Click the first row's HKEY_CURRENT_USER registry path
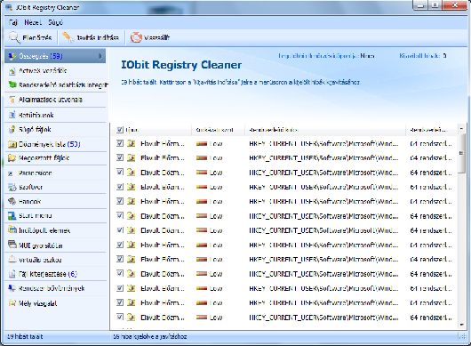This screenshot has height=346, width=471. click(x=323, y=144)
